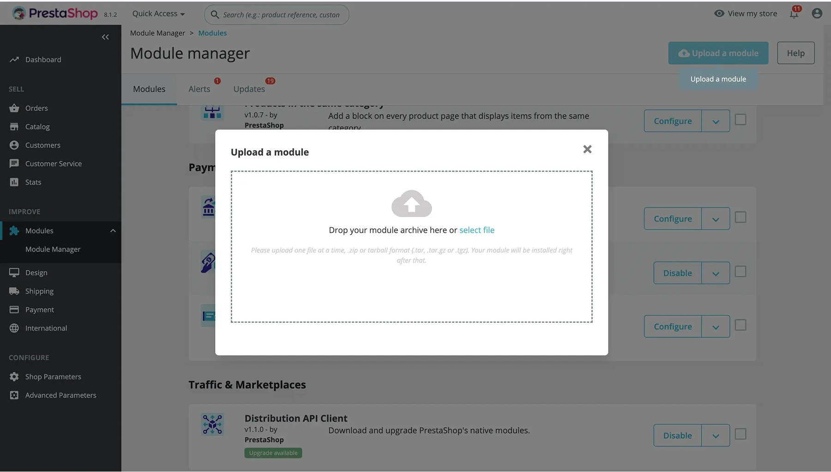
Task: Open notifications bell
Action: pyautogui.click(x=794, y=13)
